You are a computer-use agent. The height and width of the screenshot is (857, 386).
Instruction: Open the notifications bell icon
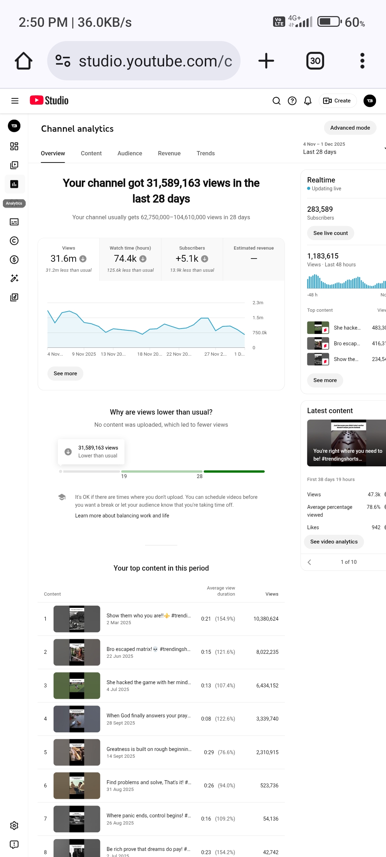coord(308,101)
